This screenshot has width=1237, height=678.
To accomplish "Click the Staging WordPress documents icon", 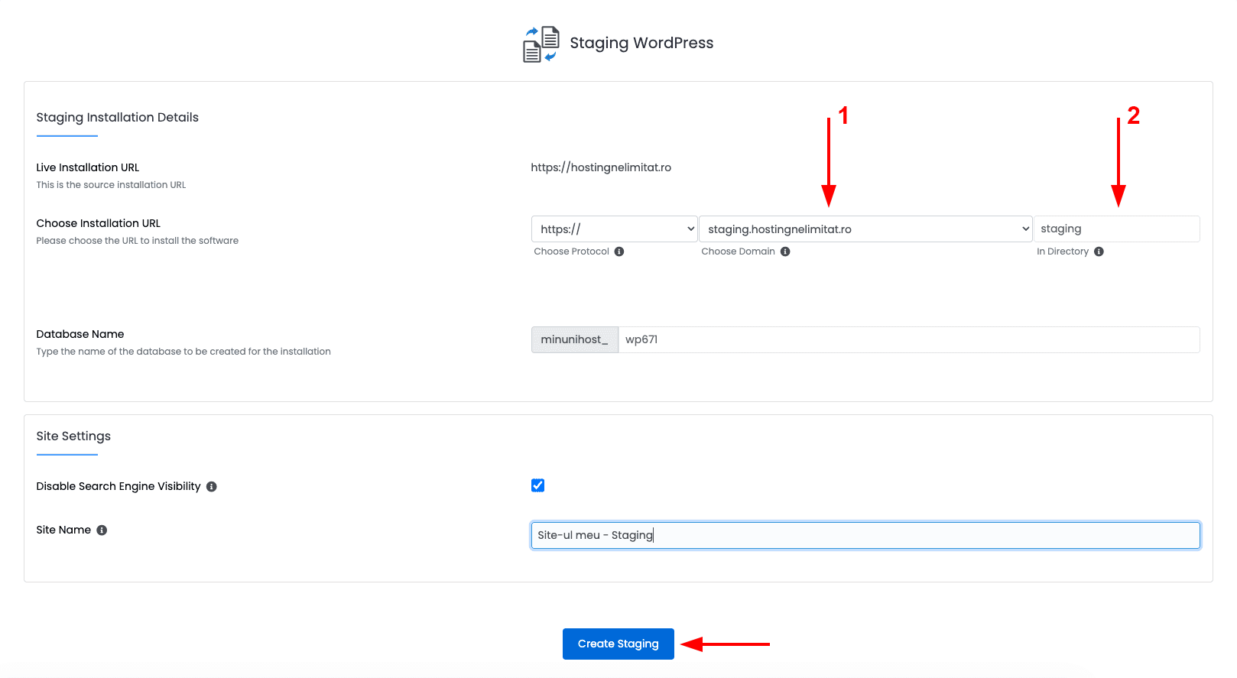I will (541, 44).
